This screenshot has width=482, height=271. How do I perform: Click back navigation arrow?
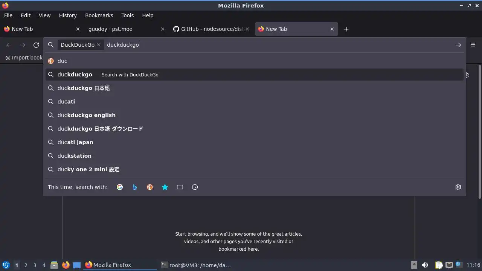click(9, 45)
